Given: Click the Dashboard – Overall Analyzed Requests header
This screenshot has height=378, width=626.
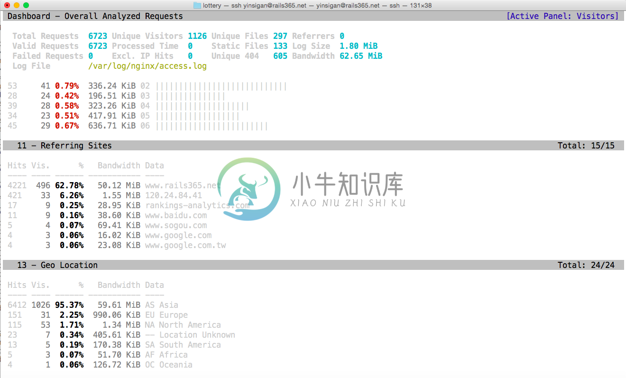Looking at the screenshot, I should (x=95, y=16).
